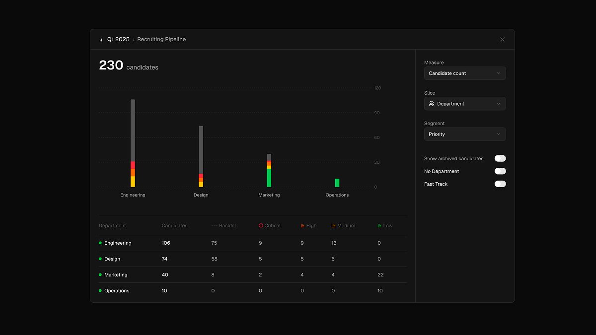Select the Marketing table row
596x335 pixels.
[252, 274]
